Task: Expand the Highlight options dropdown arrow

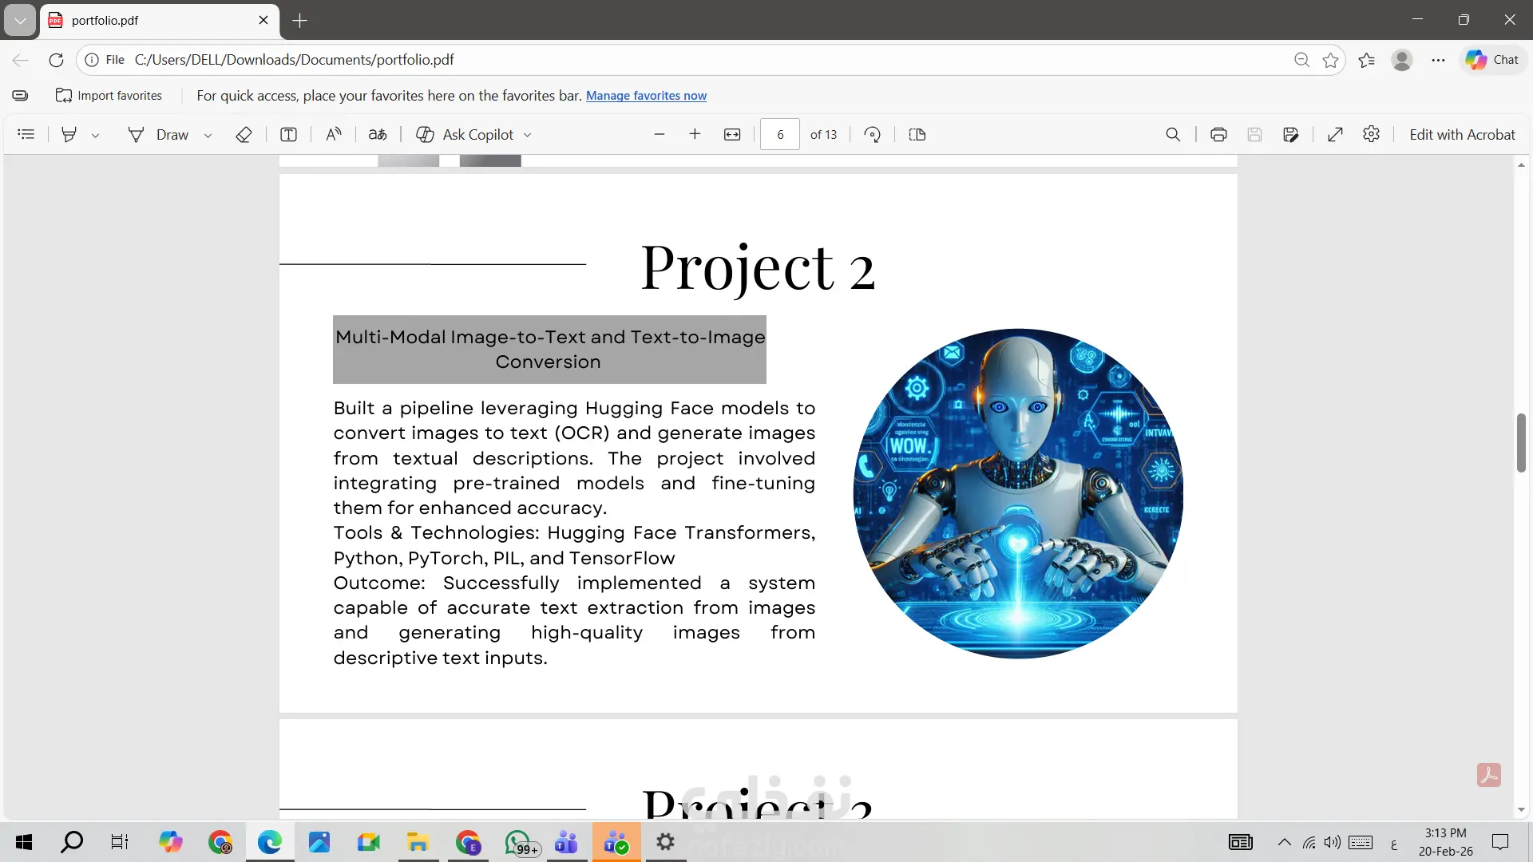Action: 95,135
